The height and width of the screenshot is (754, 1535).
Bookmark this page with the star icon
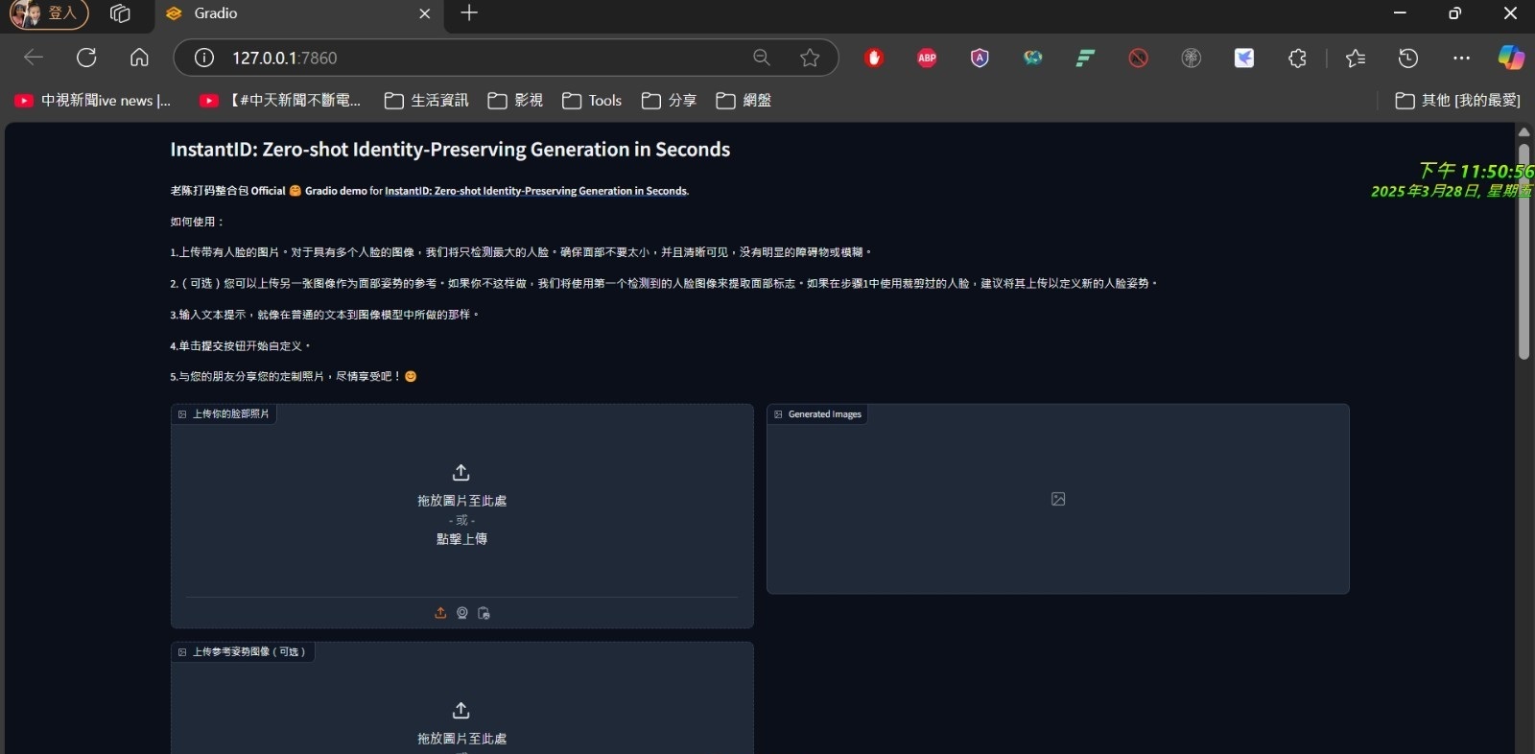pos(810,58)
